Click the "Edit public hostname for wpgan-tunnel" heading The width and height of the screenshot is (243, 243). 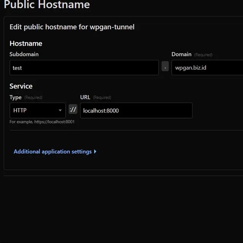point(72,27)
